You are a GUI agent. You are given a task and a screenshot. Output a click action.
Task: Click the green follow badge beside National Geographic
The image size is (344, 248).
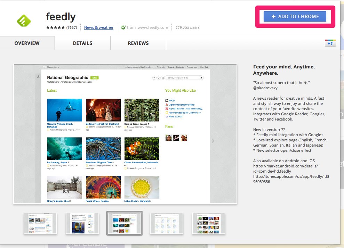95,78
